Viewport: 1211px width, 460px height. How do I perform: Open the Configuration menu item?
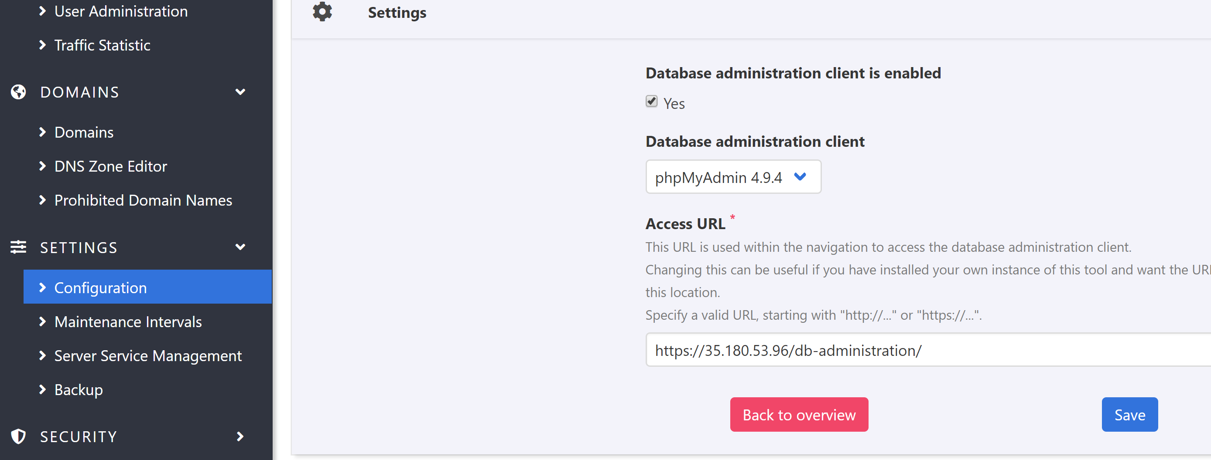click(101, 287)
